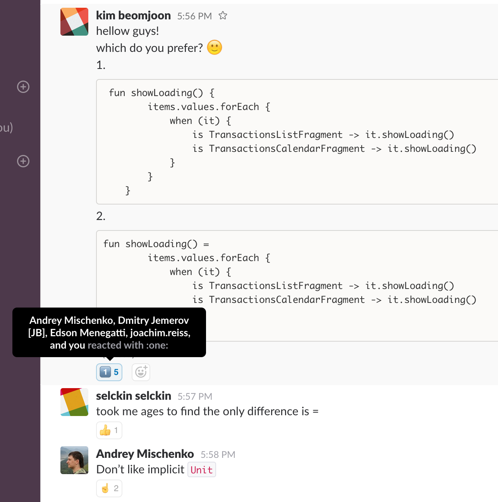
Task: Toggle your :one: reaction on the poll message
Action: pyautogui.click(x=109, y=372)
